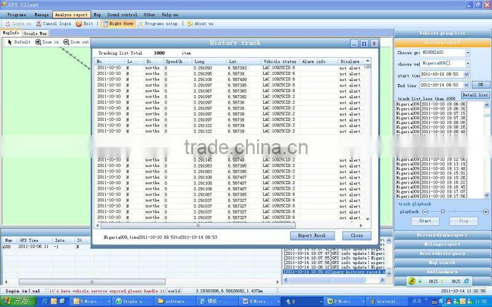This screenshot has height=307, width=492.
Task: Click the GPS Time column header
Action: (35, 241)
